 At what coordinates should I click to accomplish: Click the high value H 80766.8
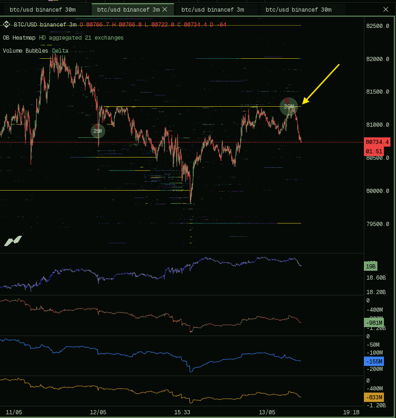click(x=127, y=25)
